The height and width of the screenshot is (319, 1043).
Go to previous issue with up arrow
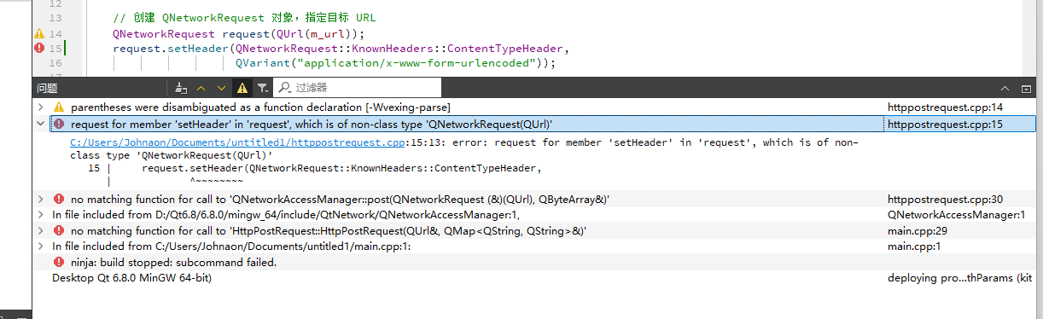pos(201,87)
